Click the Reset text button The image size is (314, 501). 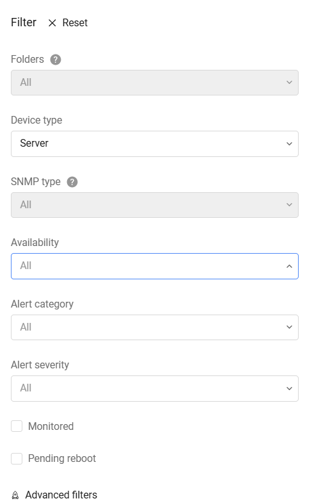(75, 23)
